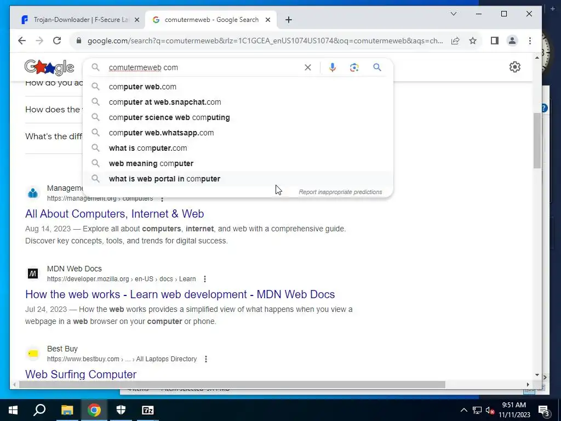Start voice search with microphone icon
The height and width of the screenshot is (421, 561).
point(333,67)
